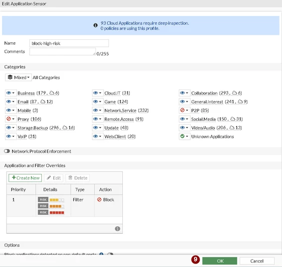Click the Collaboration category eye icon
The height and width of the screenshot is (267, 282).
tap(183, 93)
